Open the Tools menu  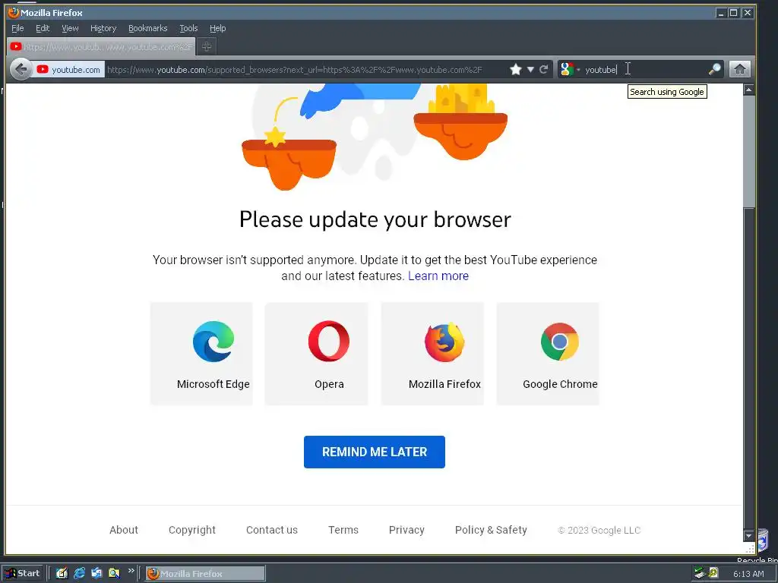click(x=188, y=28)
